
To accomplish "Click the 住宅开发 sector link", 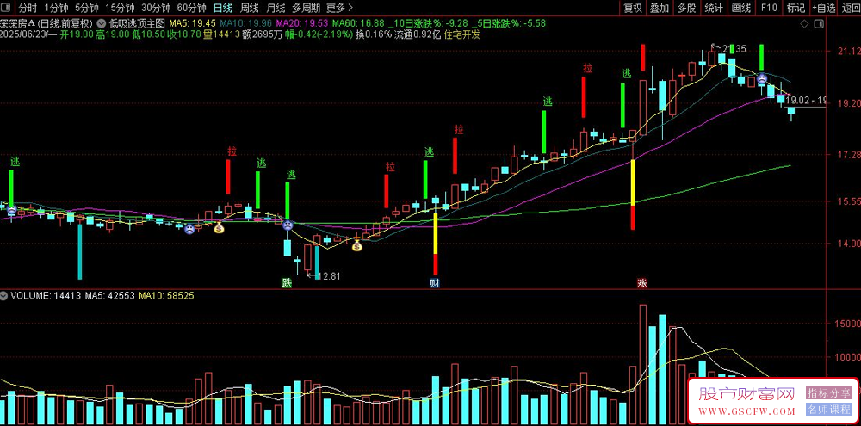I will click(461, 34).
